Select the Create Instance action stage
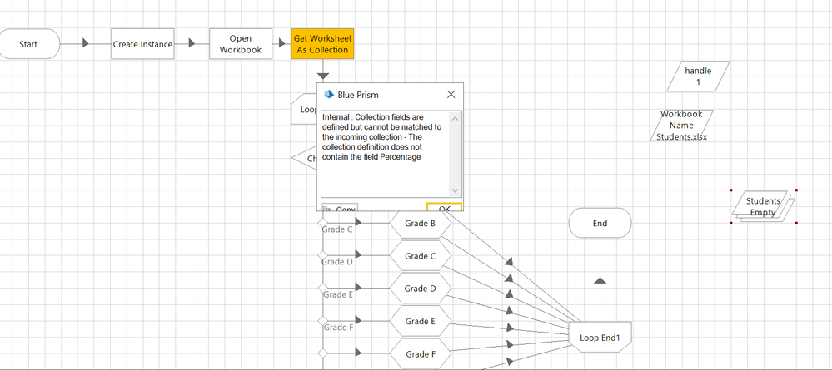The height and width of the screenshot is (370, 832). (x=142, y=44)
